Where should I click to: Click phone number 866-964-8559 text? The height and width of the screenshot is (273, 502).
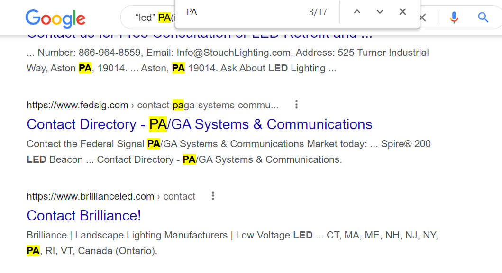(110, 53)
